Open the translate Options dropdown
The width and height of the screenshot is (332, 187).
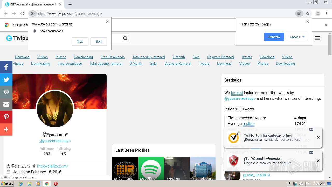coord(297,37)
